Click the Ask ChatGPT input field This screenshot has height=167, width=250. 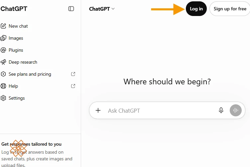[161, 111]
